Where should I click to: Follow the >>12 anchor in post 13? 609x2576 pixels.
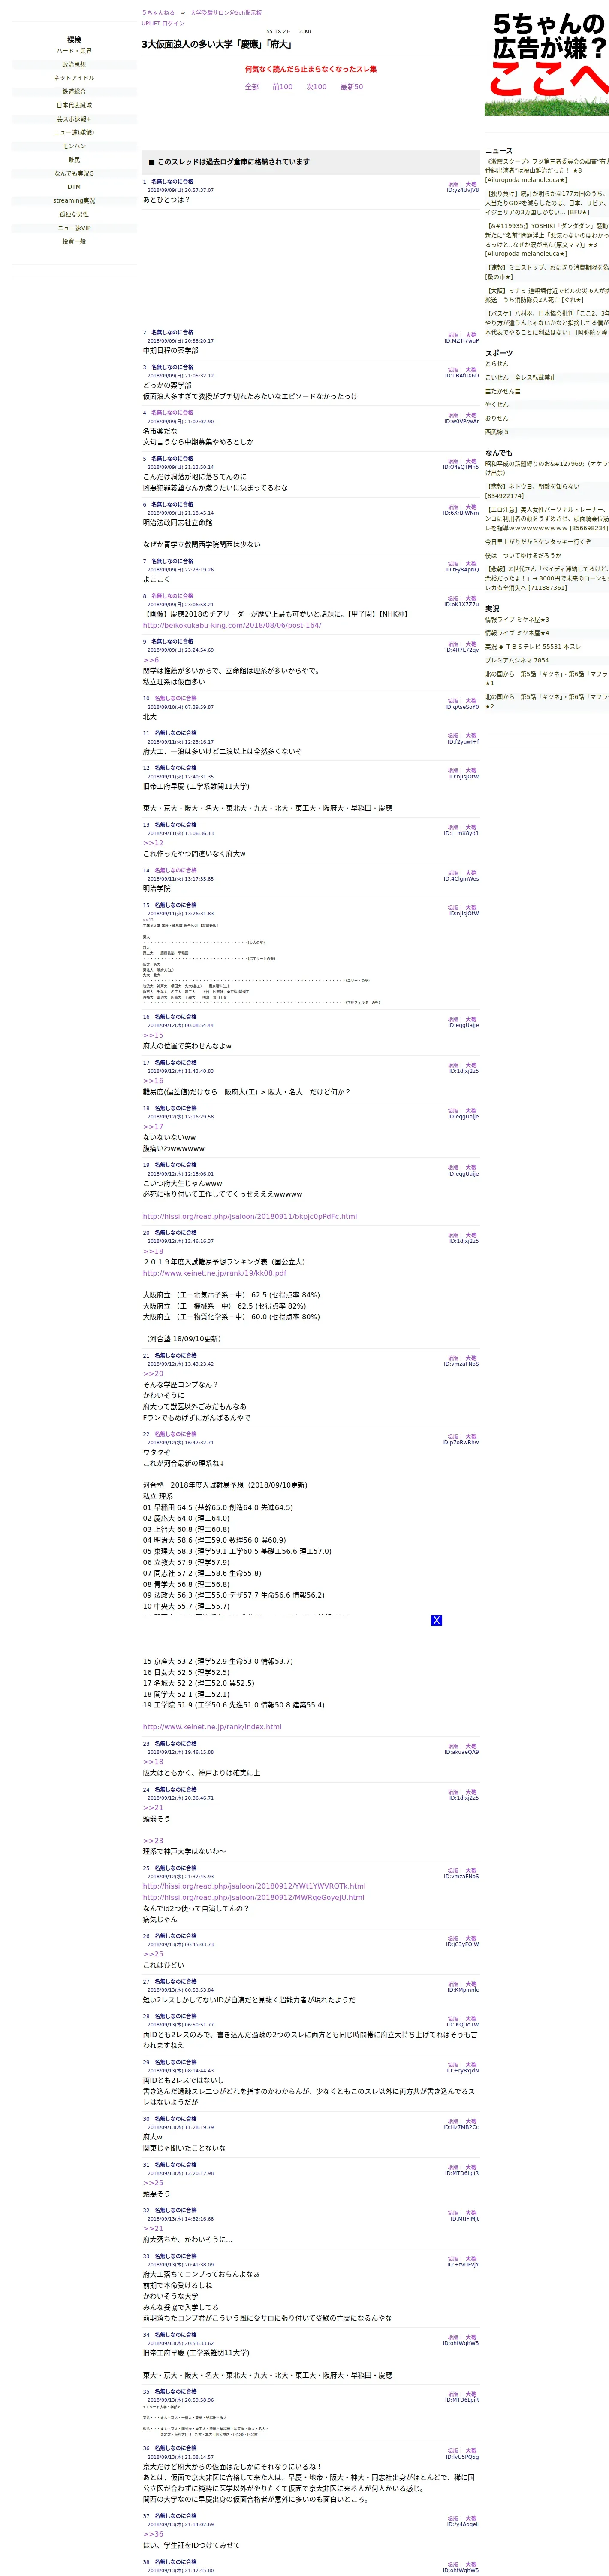coord(153,843)
